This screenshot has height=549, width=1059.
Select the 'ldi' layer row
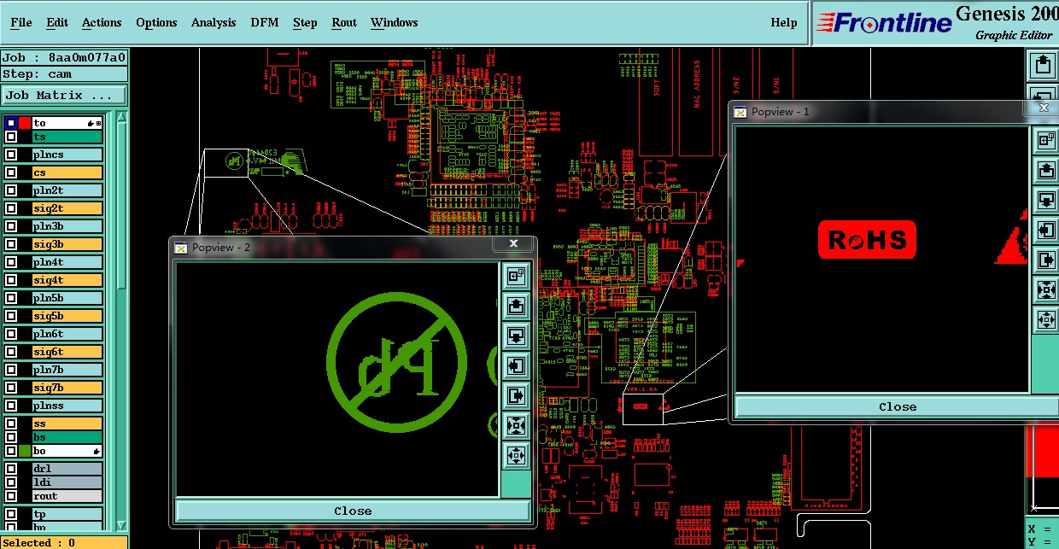click(67, 482)
